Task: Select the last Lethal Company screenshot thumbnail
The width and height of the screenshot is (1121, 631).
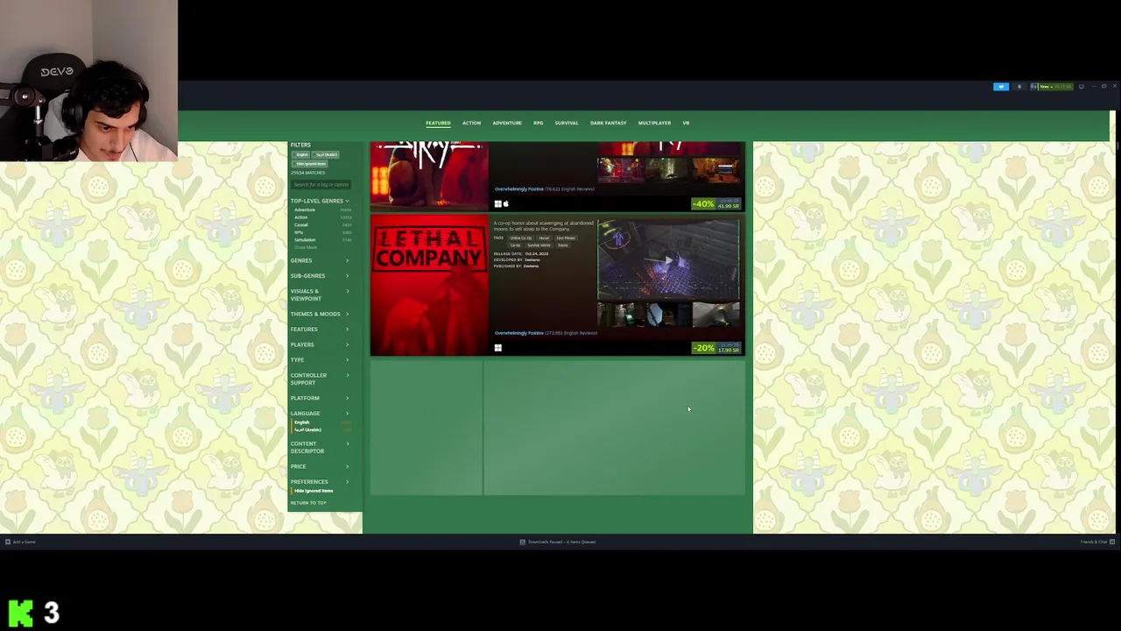Action: tap(716, 315)
